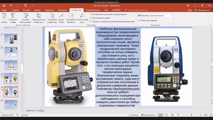213x120 pixels.
Task: Select slide 23 thumbnail
Action: pyautogui.click(x=11, y=52)
